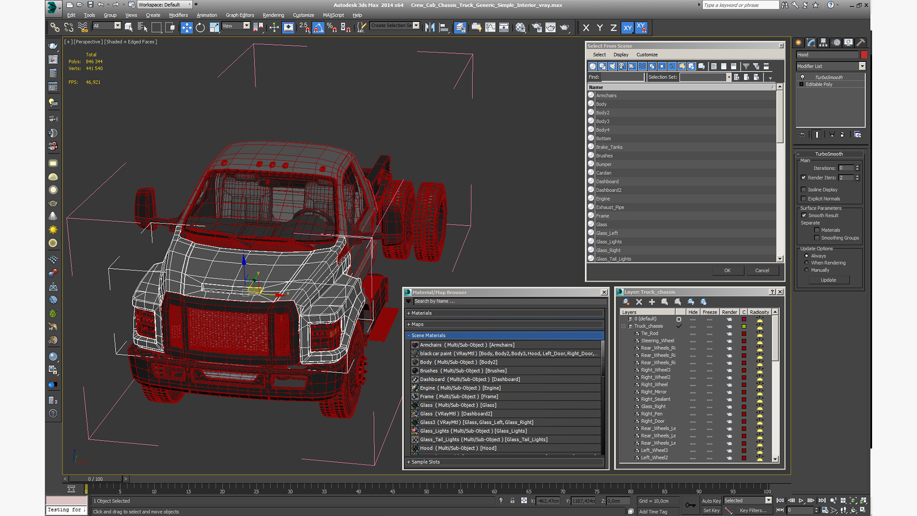The width and height of the screenshot is (917, 516).
Task: Open Render Setup teapot icon
Action: click(537, 28)
